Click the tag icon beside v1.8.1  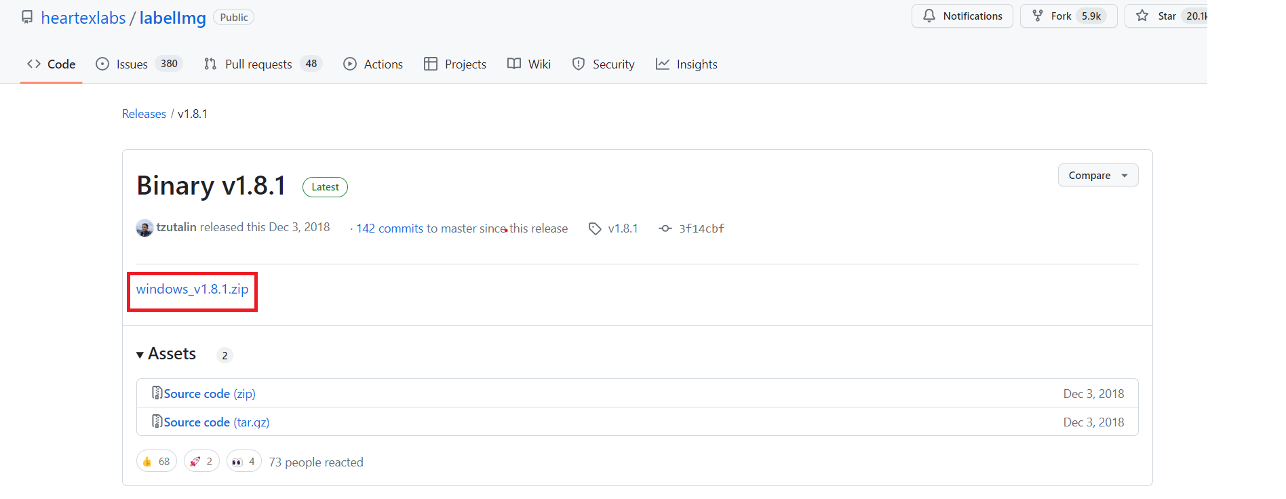(x=595, y=228)
